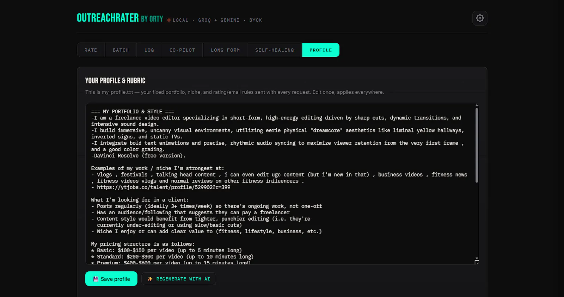Click the 'Niche I enjoy or can add' line
The image size is (564, 297).
point(206,231)
